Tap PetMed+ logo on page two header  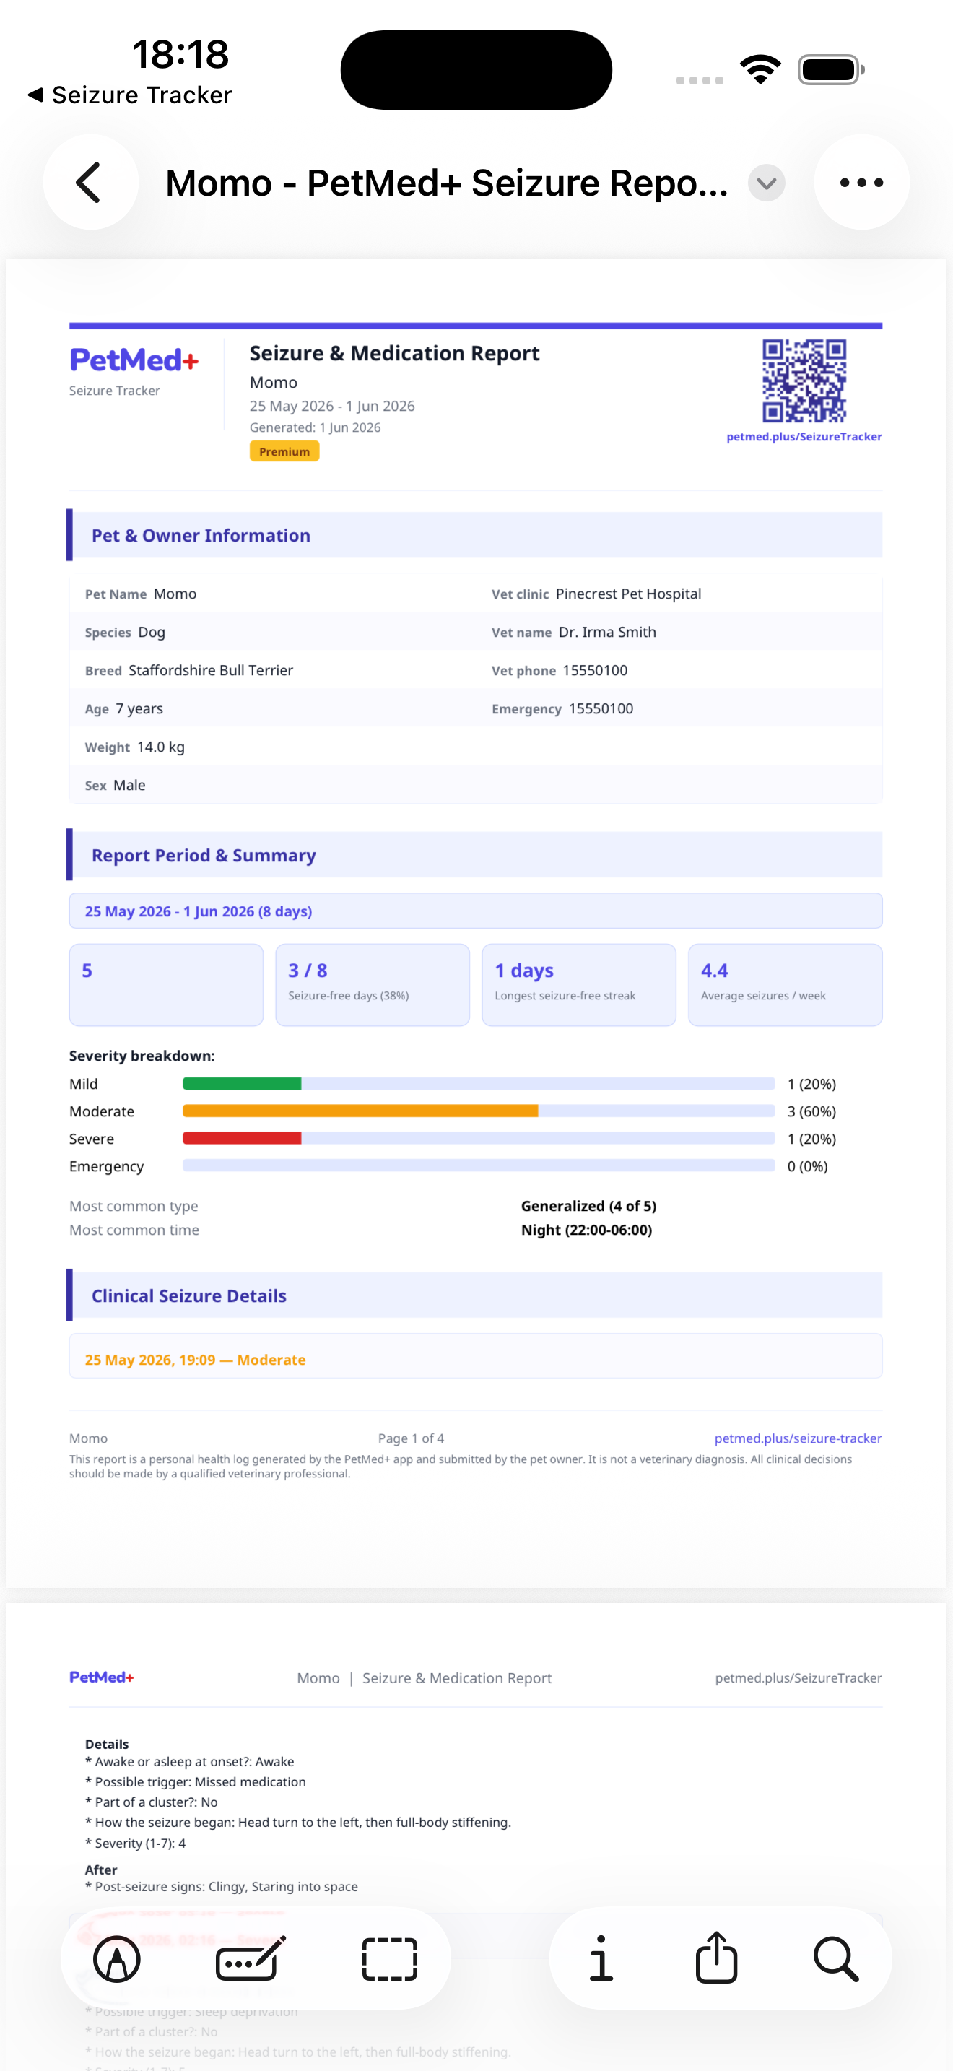coord(101,1677)
